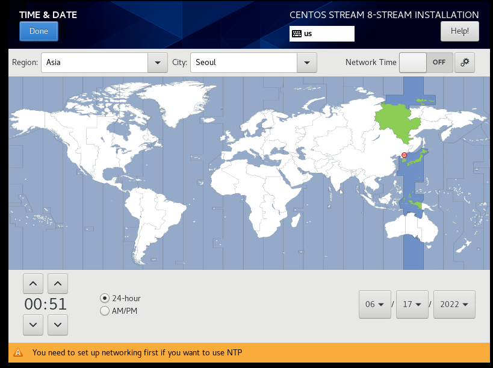
Task: Click the us keyboard layout indicator
Action: coord(321,34)
